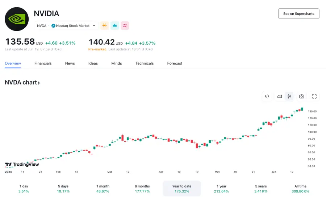Image resolution: width=326 pixels, height=203 pixels.
Task: Click the Nasdaq exchange logo icon
Action: 53,26
